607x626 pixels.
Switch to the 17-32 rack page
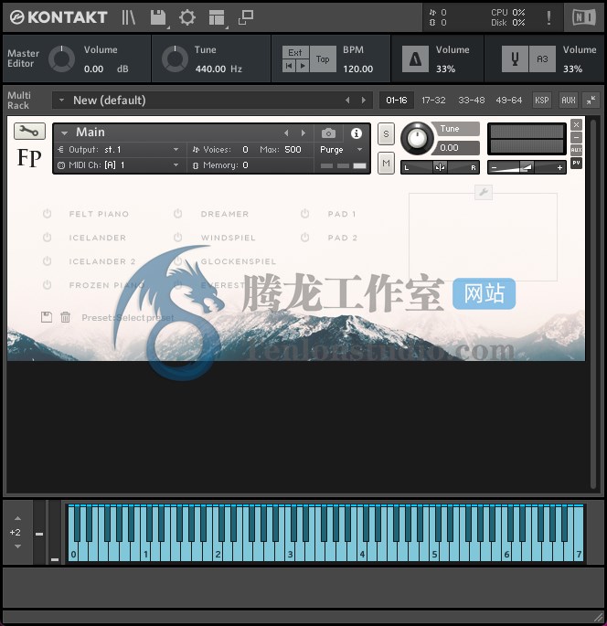point(433,101)
